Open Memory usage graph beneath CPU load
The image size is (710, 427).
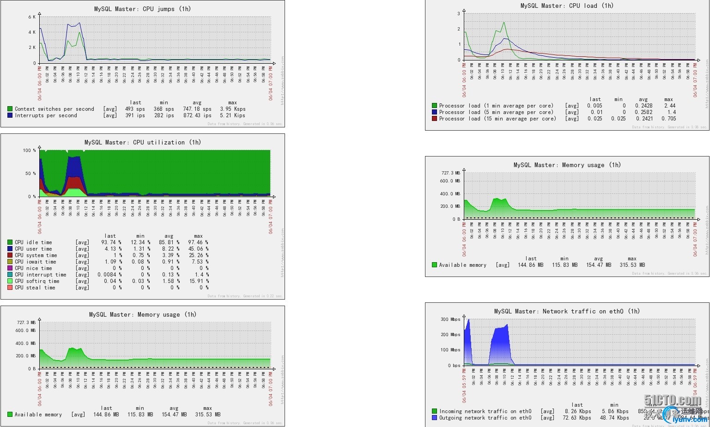click(567, 217)
